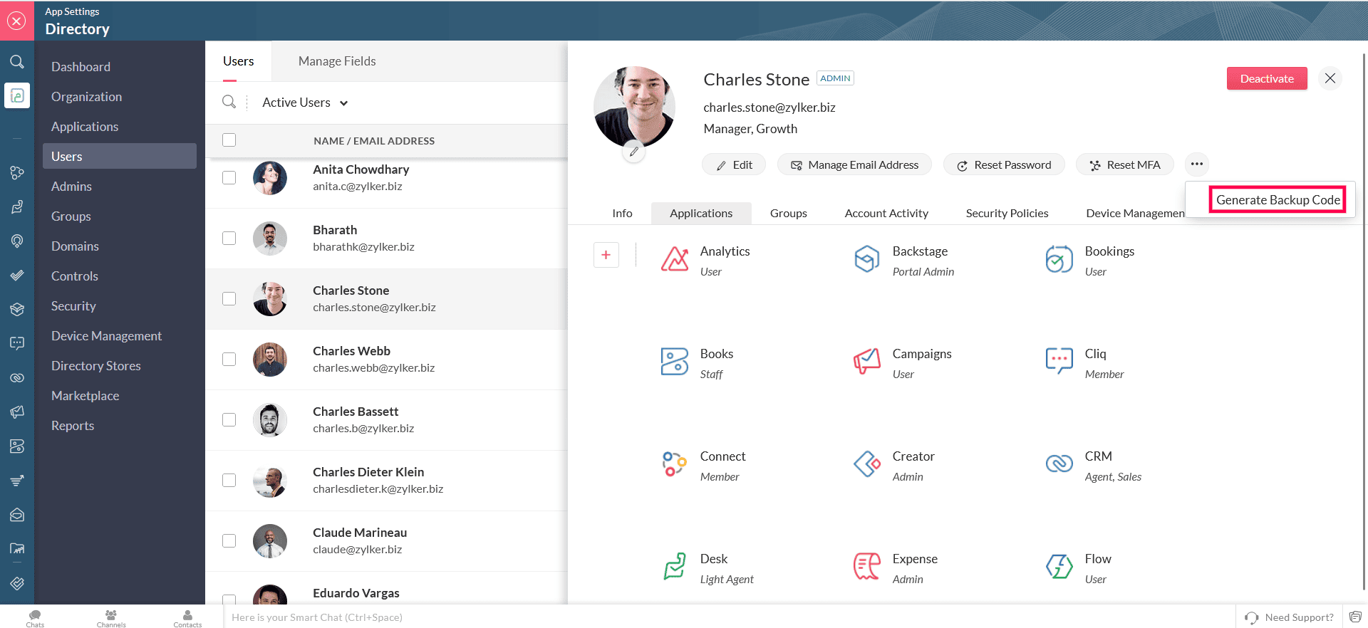Click the headset icon by Need Support
The width and height of the screenshot is (1368, 628).
[x=1251, y=618]
